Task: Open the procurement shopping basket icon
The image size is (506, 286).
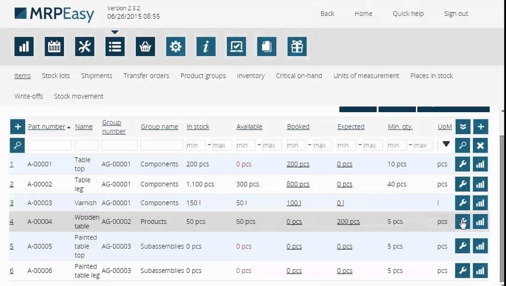Action: tap(146, 47)
